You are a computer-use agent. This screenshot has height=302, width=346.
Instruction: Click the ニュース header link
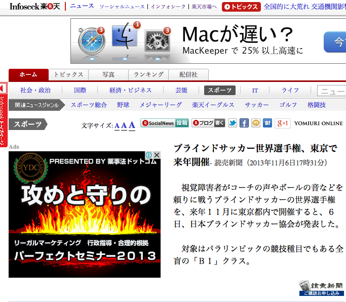pos(82,6)
